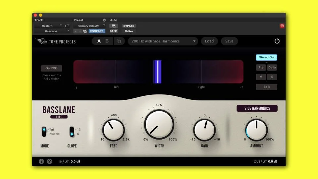Image resolution: width=318 pixels, height=179 pixels.
Task: Enable Delta monitoring
Action: [272, 67]
